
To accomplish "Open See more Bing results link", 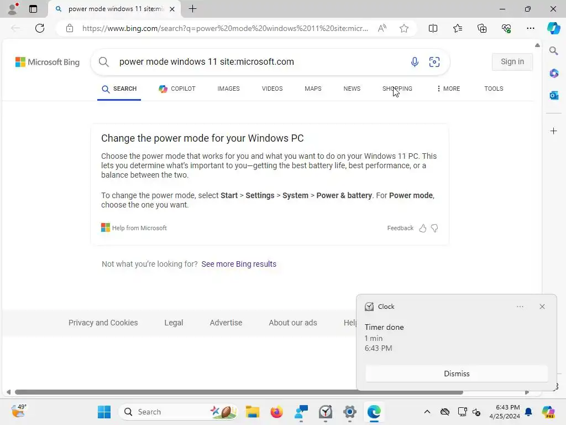I will 239,264.
